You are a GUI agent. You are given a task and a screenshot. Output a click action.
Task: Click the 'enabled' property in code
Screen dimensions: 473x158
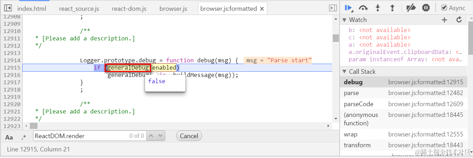[x=164, y=68]
